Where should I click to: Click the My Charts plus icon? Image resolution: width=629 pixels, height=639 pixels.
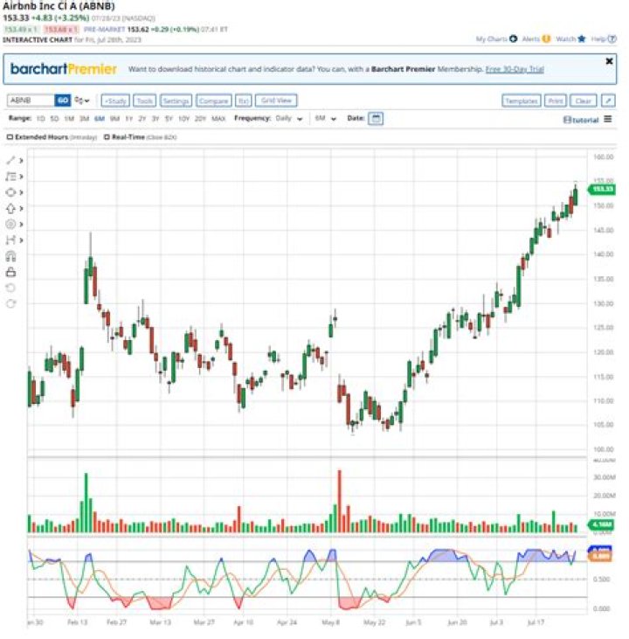pyautogui.click(x=514, y=38)
